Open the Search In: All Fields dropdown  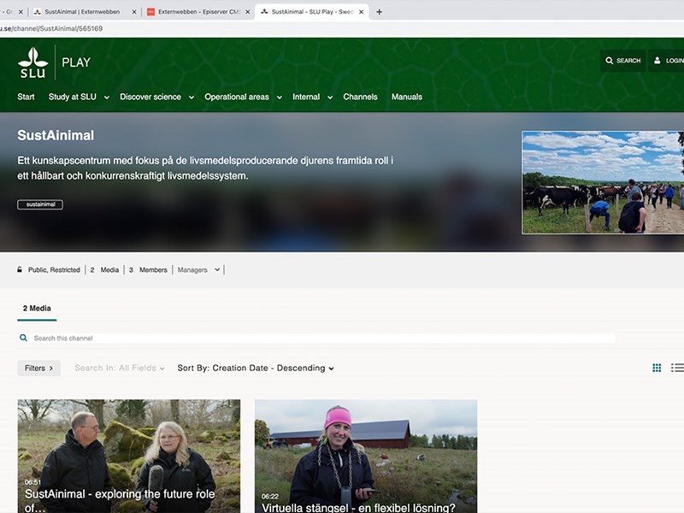[x=120, y=369]
